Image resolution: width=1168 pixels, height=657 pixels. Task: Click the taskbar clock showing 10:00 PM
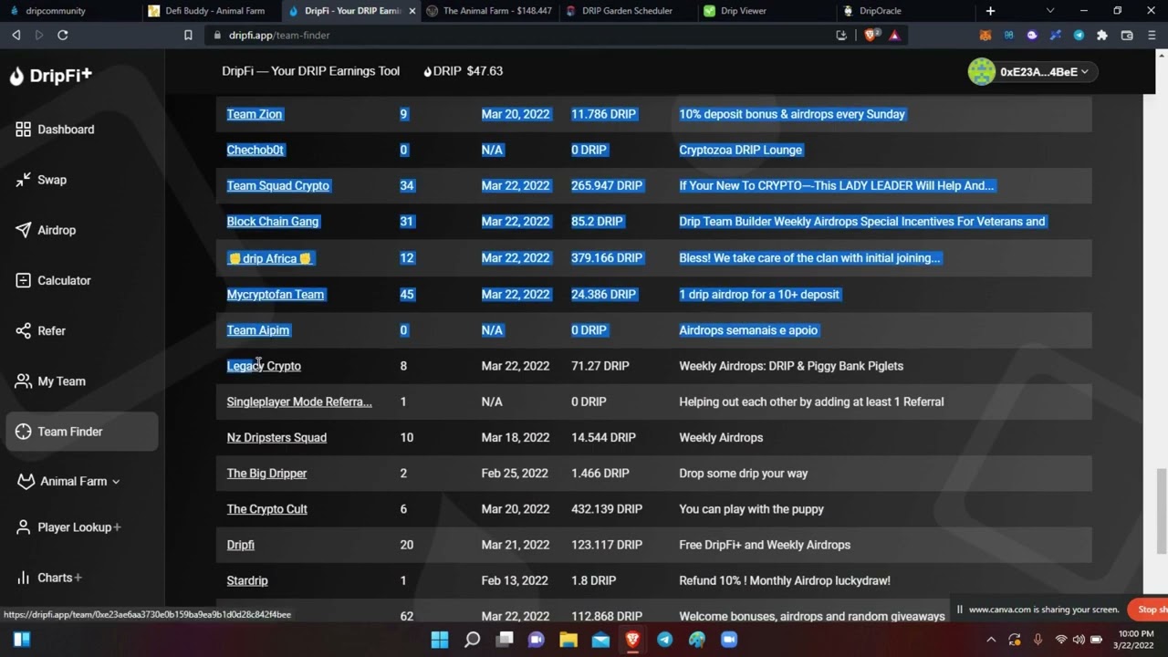(1136, 640)
